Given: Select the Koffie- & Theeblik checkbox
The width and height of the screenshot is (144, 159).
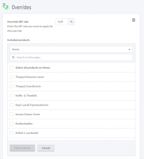Looking at the screenshot, I should (12, 96).
